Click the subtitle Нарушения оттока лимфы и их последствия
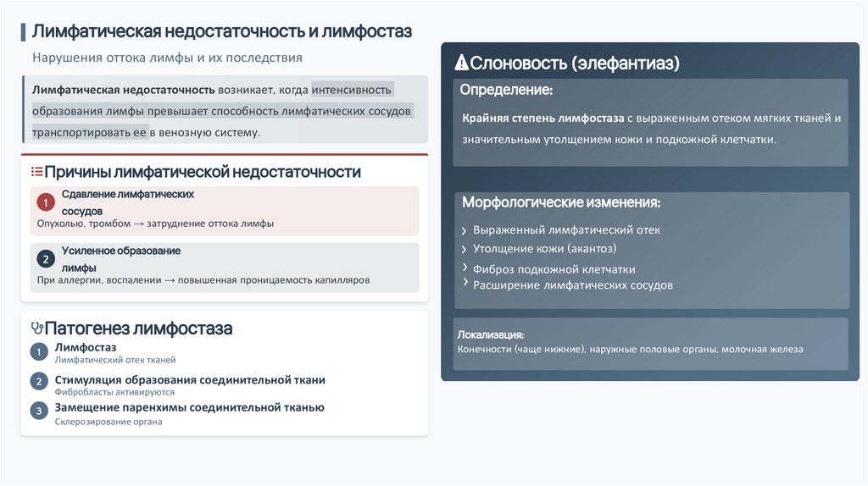This screenshot has width=868, height=486. [167, 58]
